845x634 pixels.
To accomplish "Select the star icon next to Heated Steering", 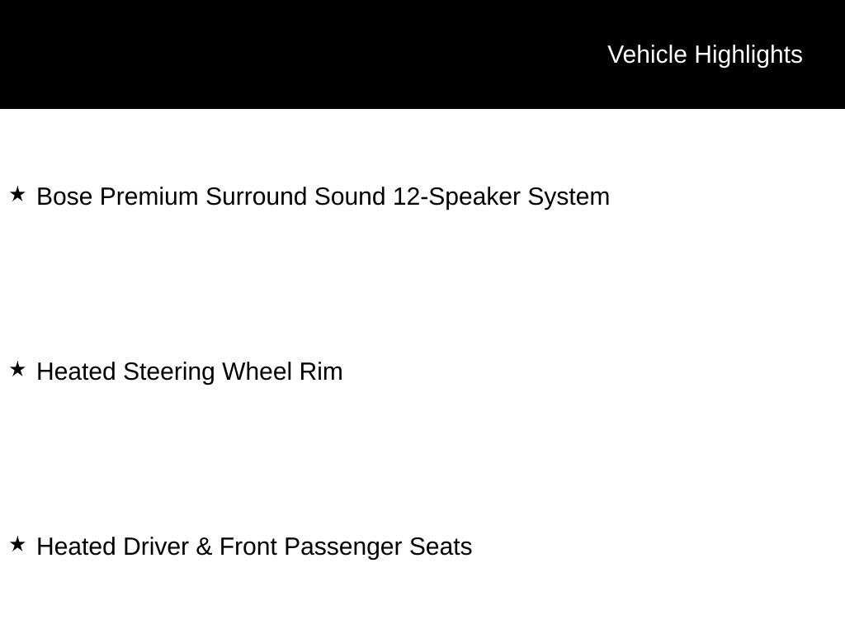I will point(17,369).
